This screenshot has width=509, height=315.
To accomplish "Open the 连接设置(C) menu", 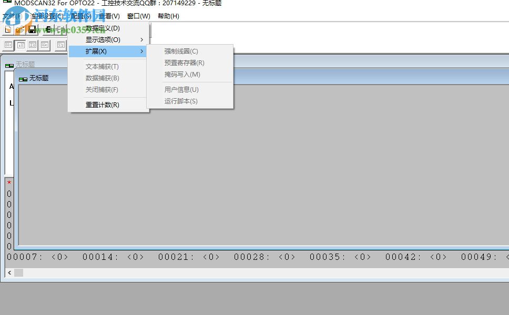I will [x=46, y=16].
